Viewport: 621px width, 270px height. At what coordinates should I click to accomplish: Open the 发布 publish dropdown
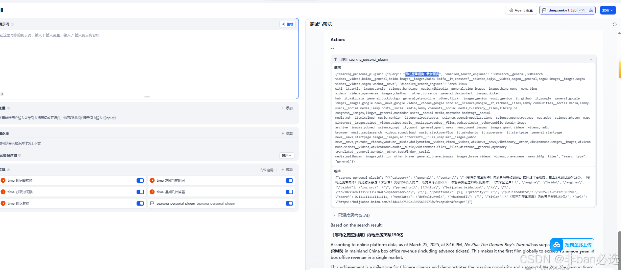607,10
